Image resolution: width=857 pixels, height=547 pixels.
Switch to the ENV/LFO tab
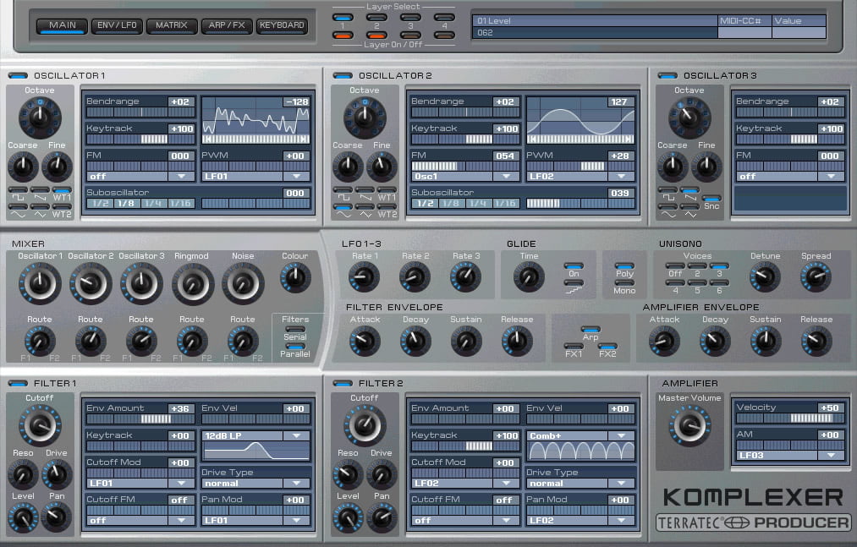(117, 25)
